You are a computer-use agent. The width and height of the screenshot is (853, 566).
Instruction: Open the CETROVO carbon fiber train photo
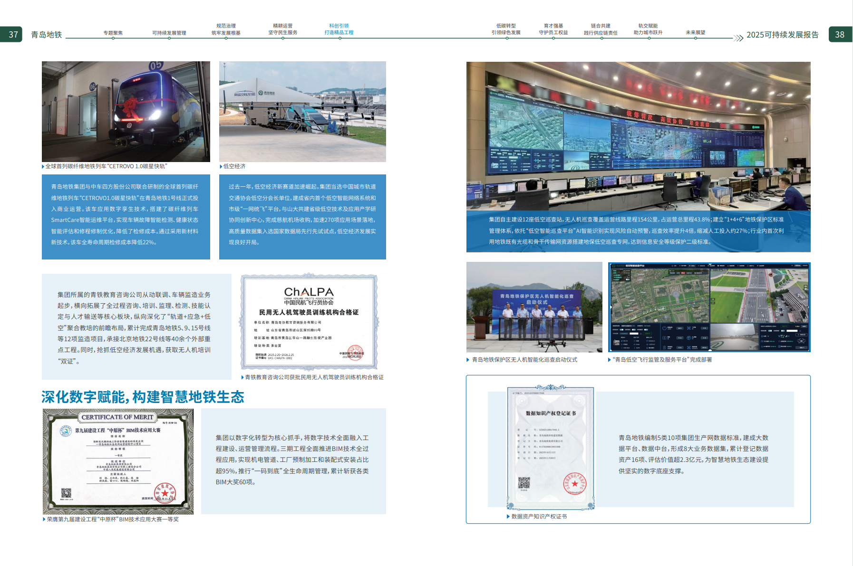[x=126, y=112]
